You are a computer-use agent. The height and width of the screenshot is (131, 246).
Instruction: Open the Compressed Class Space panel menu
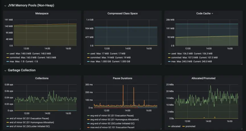123,13
